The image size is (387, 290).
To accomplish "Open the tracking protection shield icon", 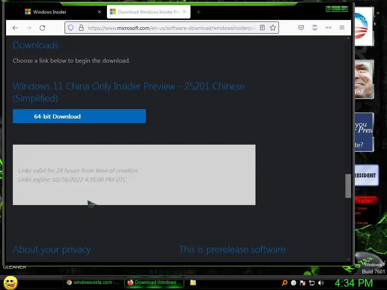I will [x=71, y=28].
